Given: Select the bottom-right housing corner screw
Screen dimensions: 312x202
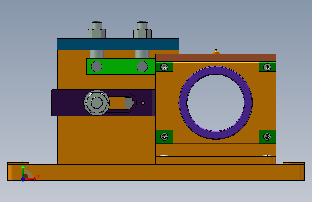Looking at the screenshot, I should (267, 137).
